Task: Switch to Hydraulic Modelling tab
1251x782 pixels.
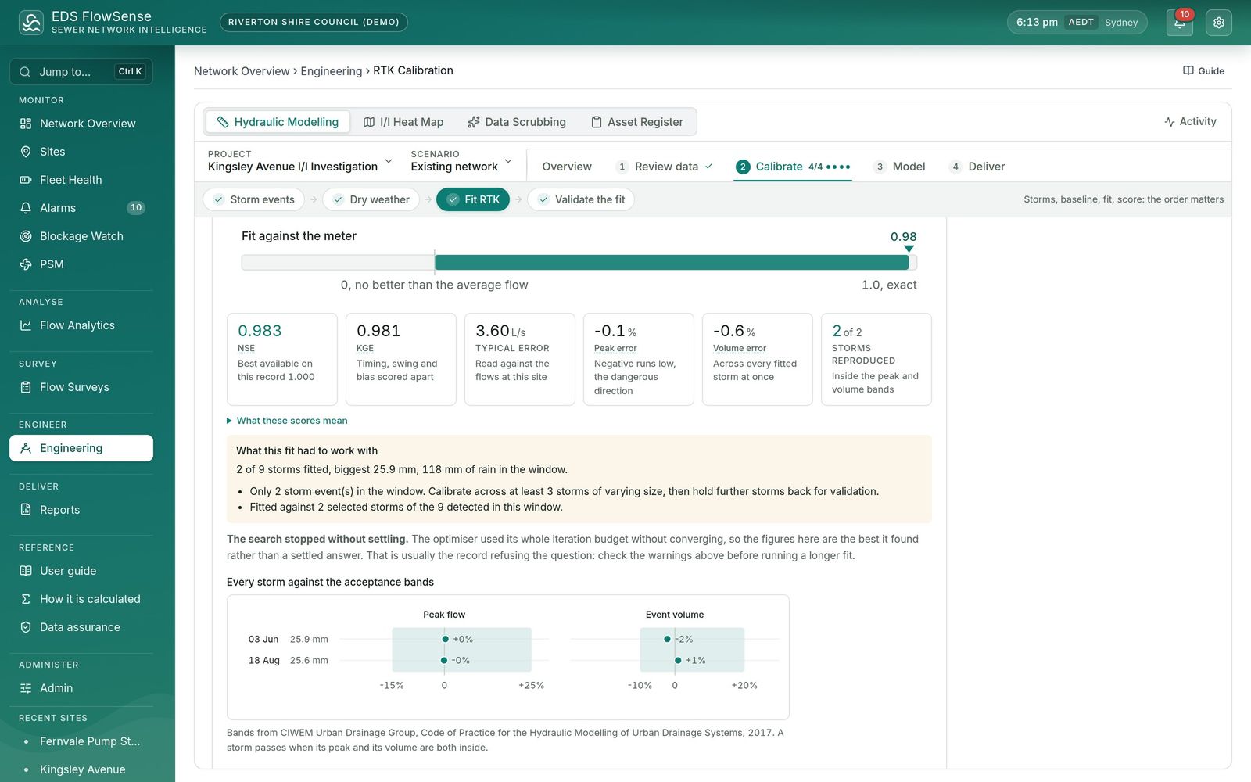Action: coord(278,122)
